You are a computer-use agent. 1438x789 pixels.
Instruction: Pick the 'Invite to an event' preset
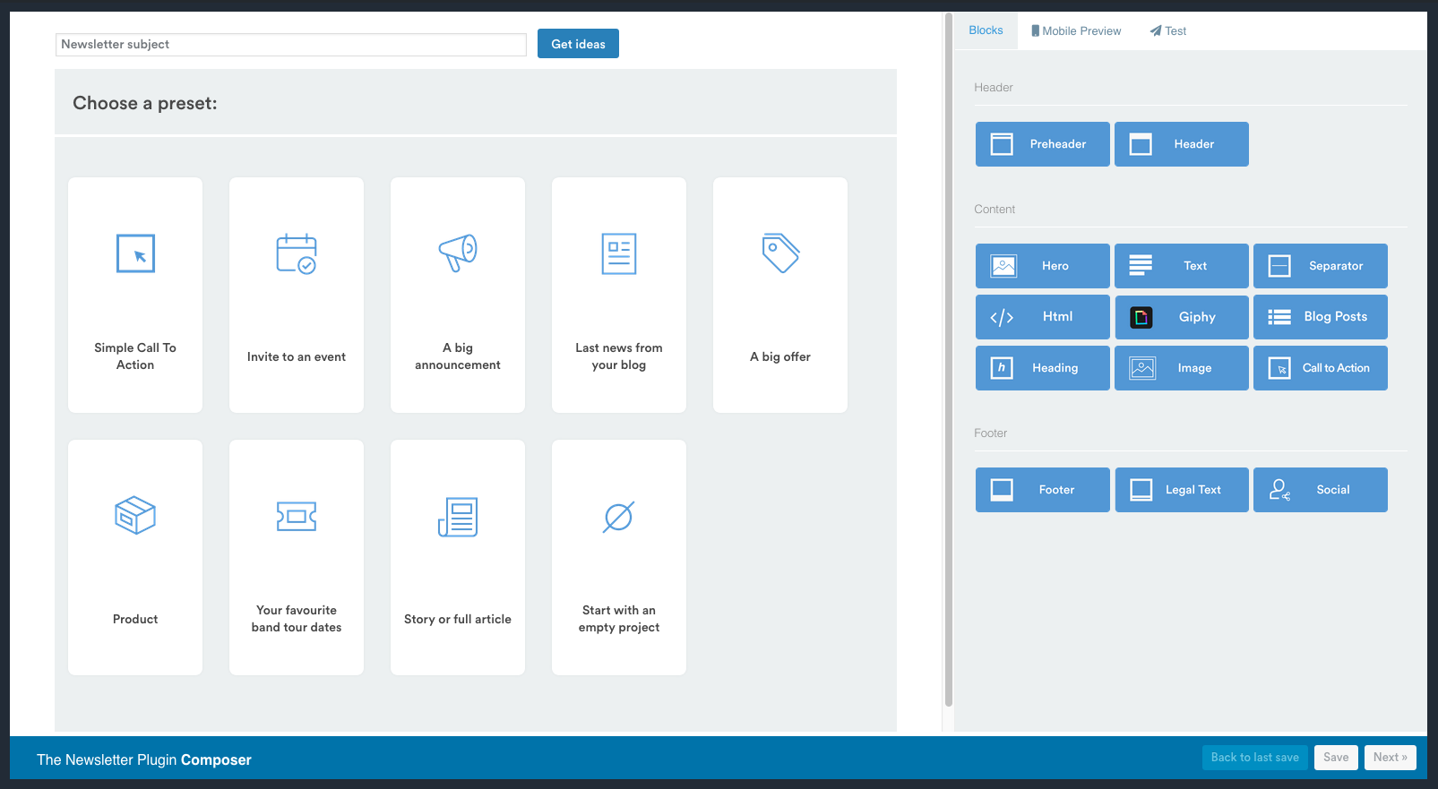pyautogui.click(x=297, y=295)
